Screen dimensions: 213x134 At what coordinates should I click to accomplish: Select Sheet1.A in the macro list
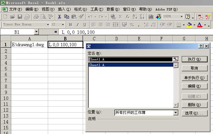(131, 65)
